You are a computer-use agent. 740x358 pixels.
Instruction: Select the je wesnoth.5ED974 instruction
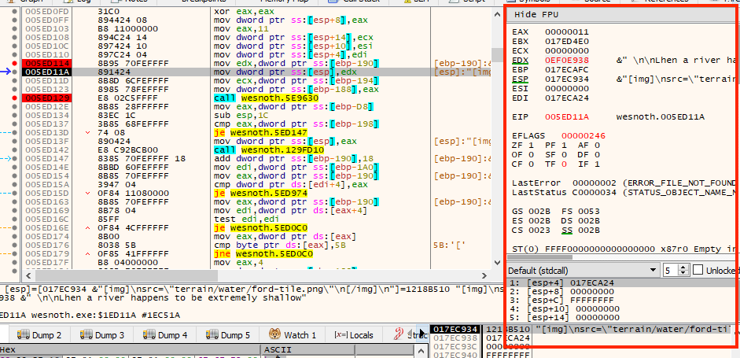coord(260,194)
